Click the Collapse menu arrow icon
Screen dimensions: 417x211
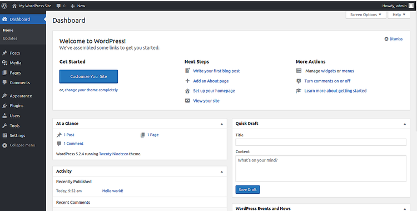[x=4, y=145]
